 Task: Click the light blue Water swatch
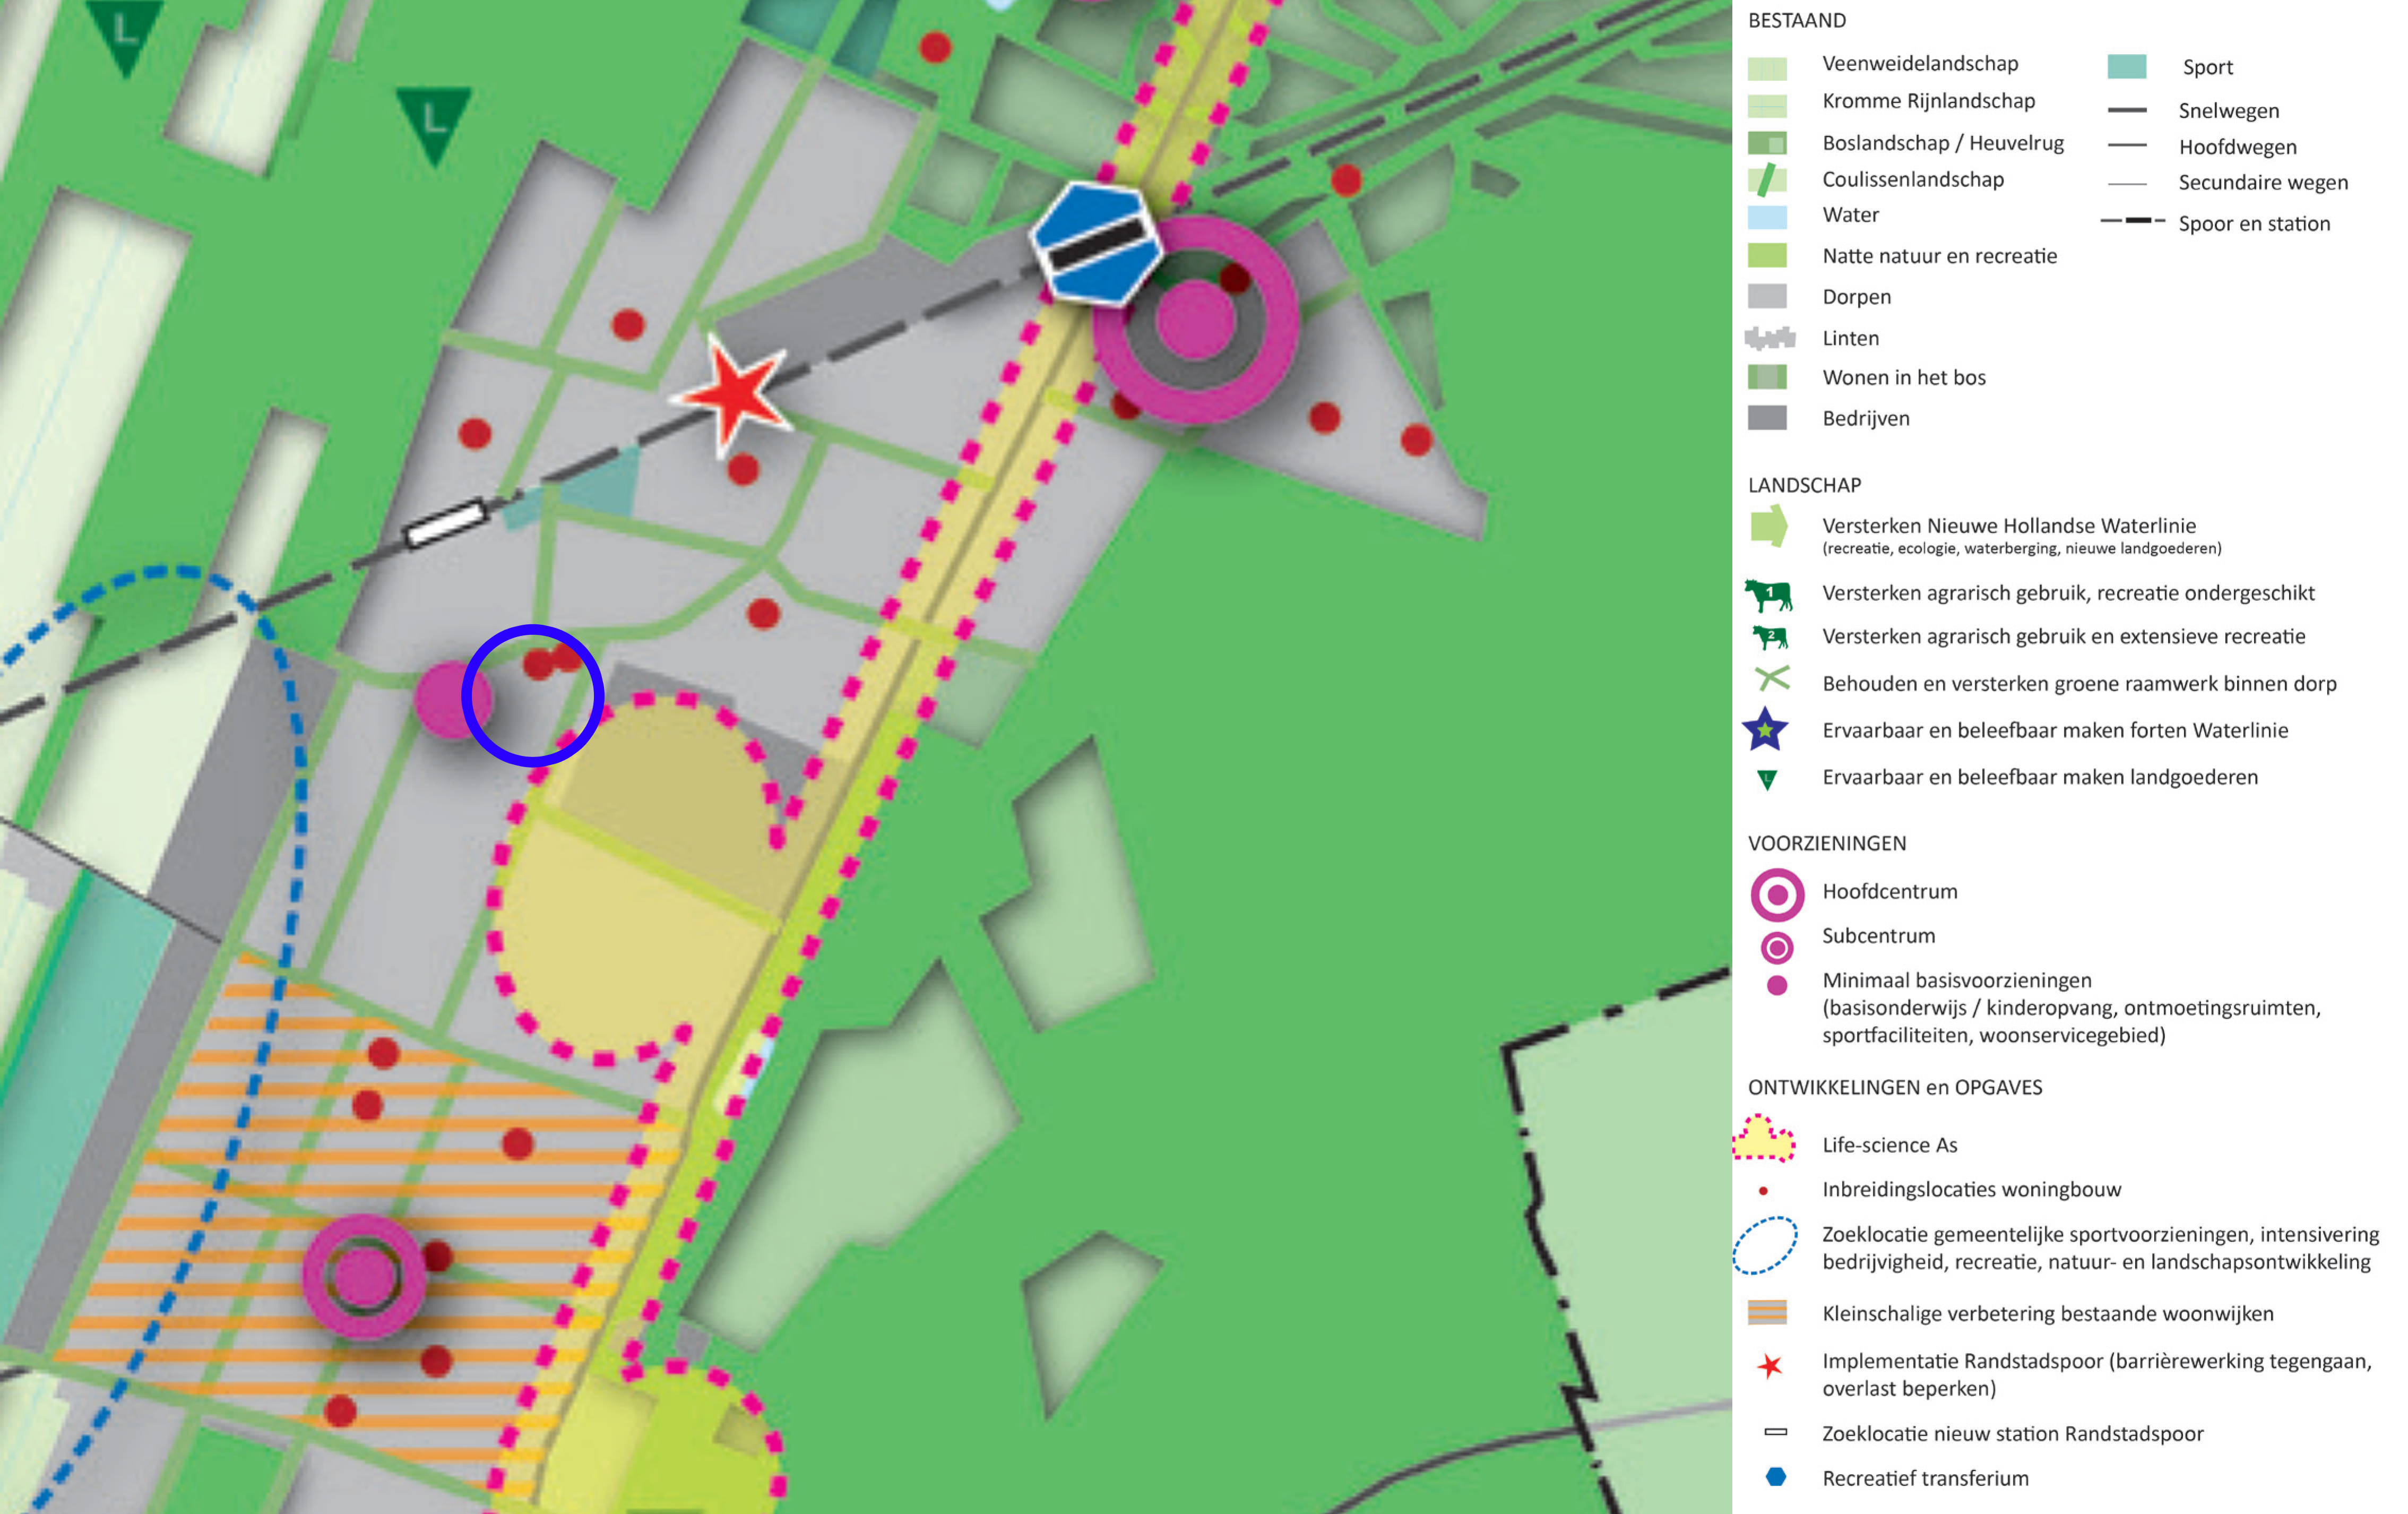pos(1767,217)
